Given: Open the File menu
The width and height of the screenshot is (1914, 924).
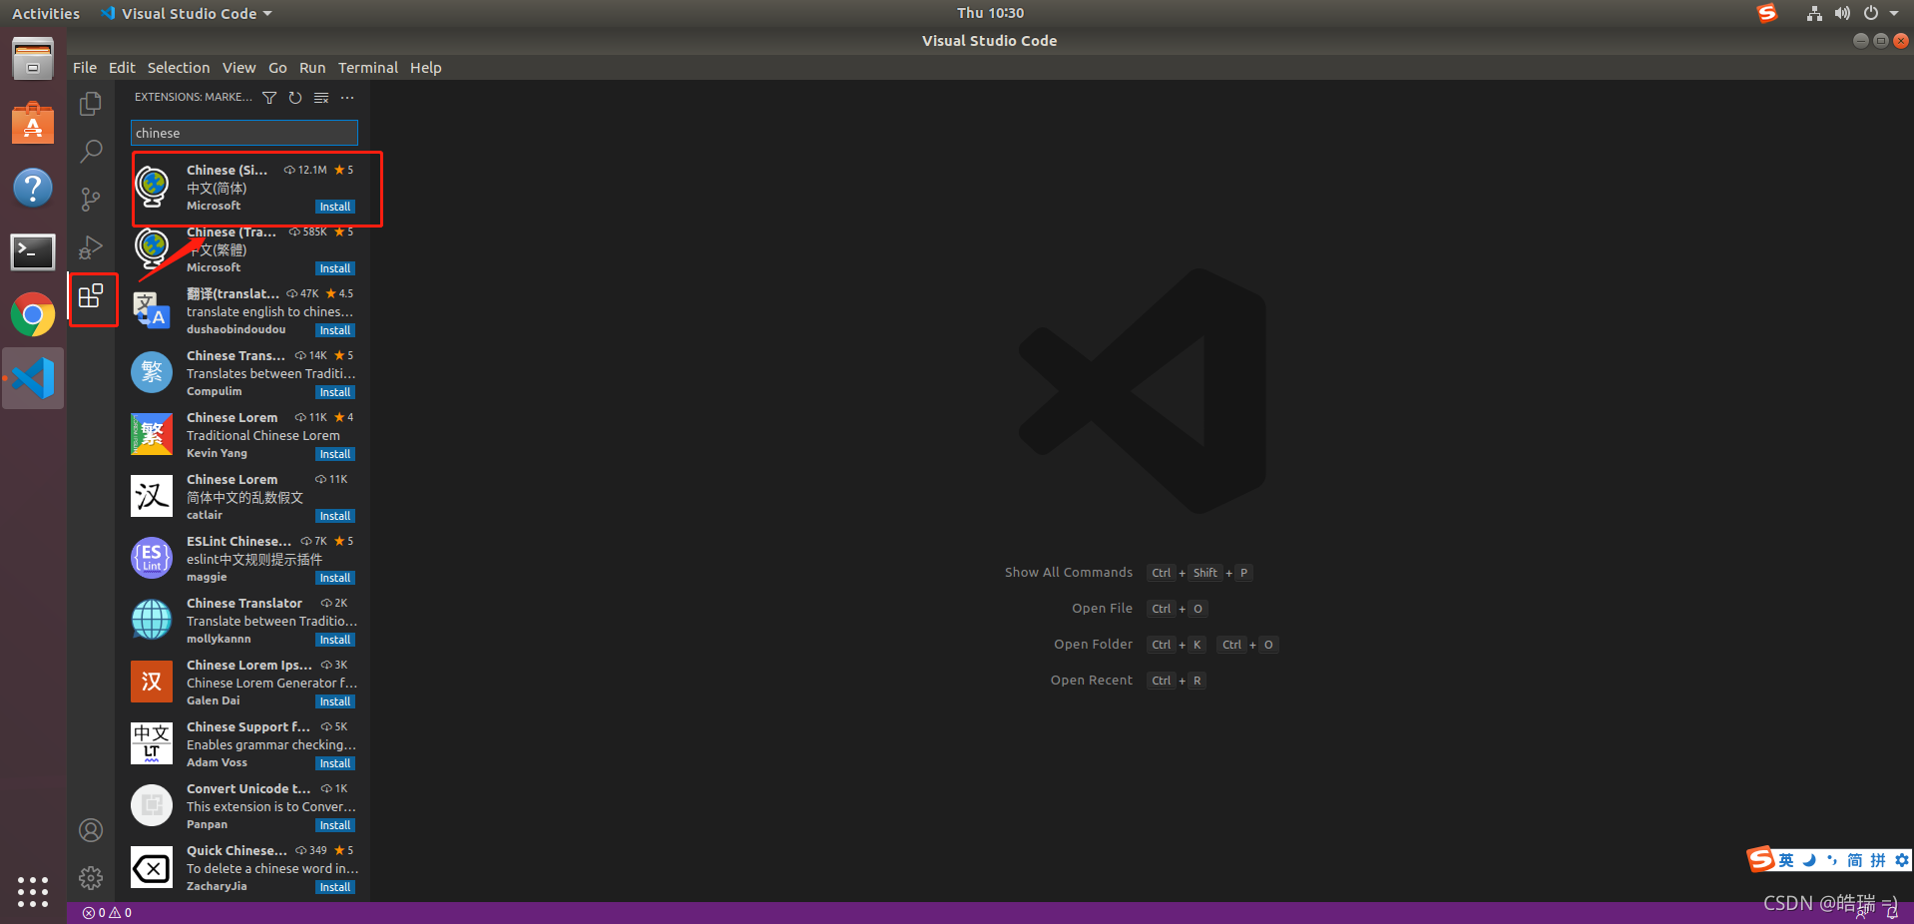Looking at the screenshot, I should 85,68.
